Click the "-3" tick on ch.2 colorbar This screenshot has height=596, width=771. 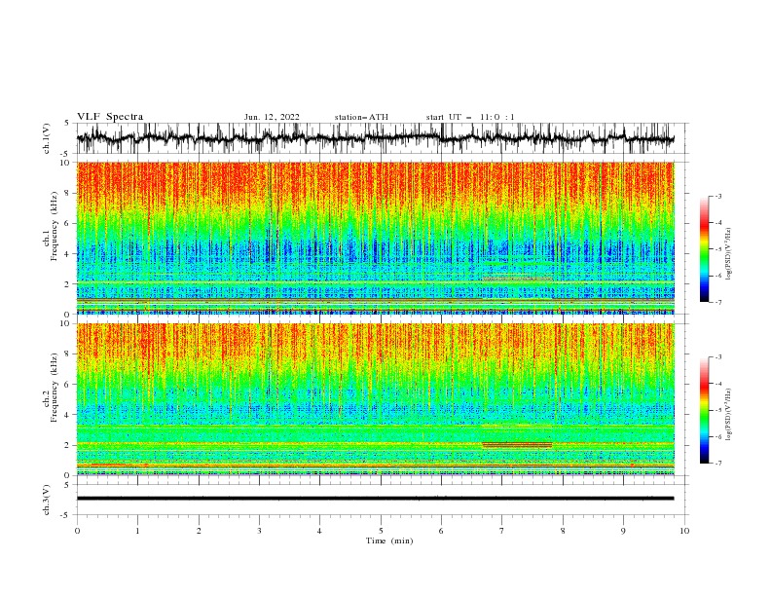point(717,357)
